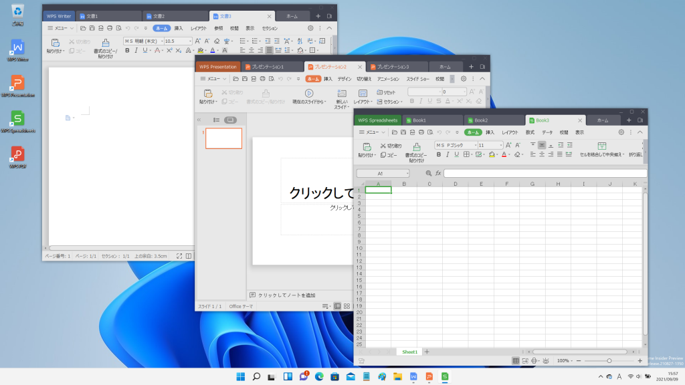Click Italic in the Writer window ribbon
685x385 pixels.
[136, 51]
